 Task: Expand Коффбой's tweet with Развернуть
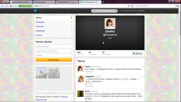(x=89, y=86)
